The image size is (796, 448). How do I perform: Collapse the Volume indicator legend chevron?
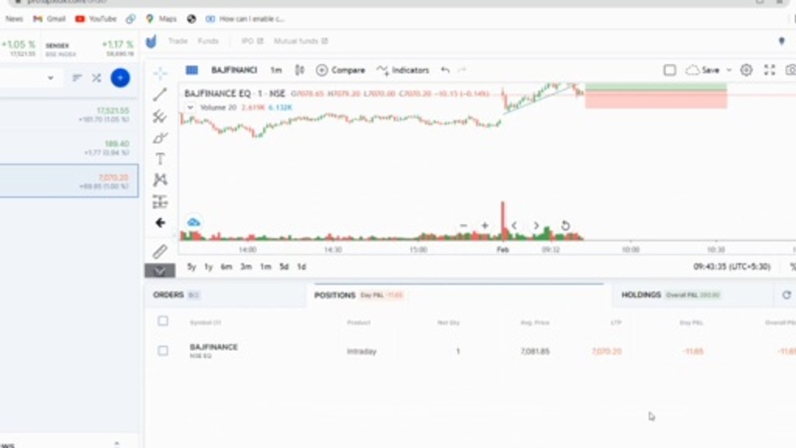click(190, 108)
